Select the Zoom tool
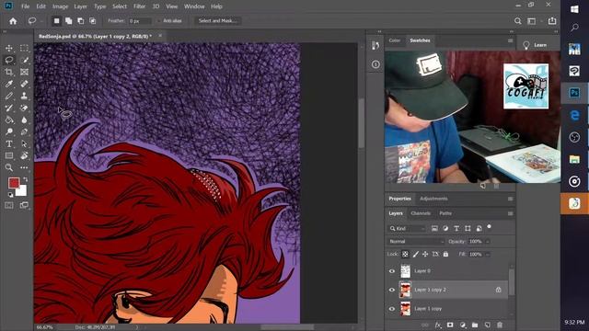This screenshot has height=331, width=589. tap(9, 167)
